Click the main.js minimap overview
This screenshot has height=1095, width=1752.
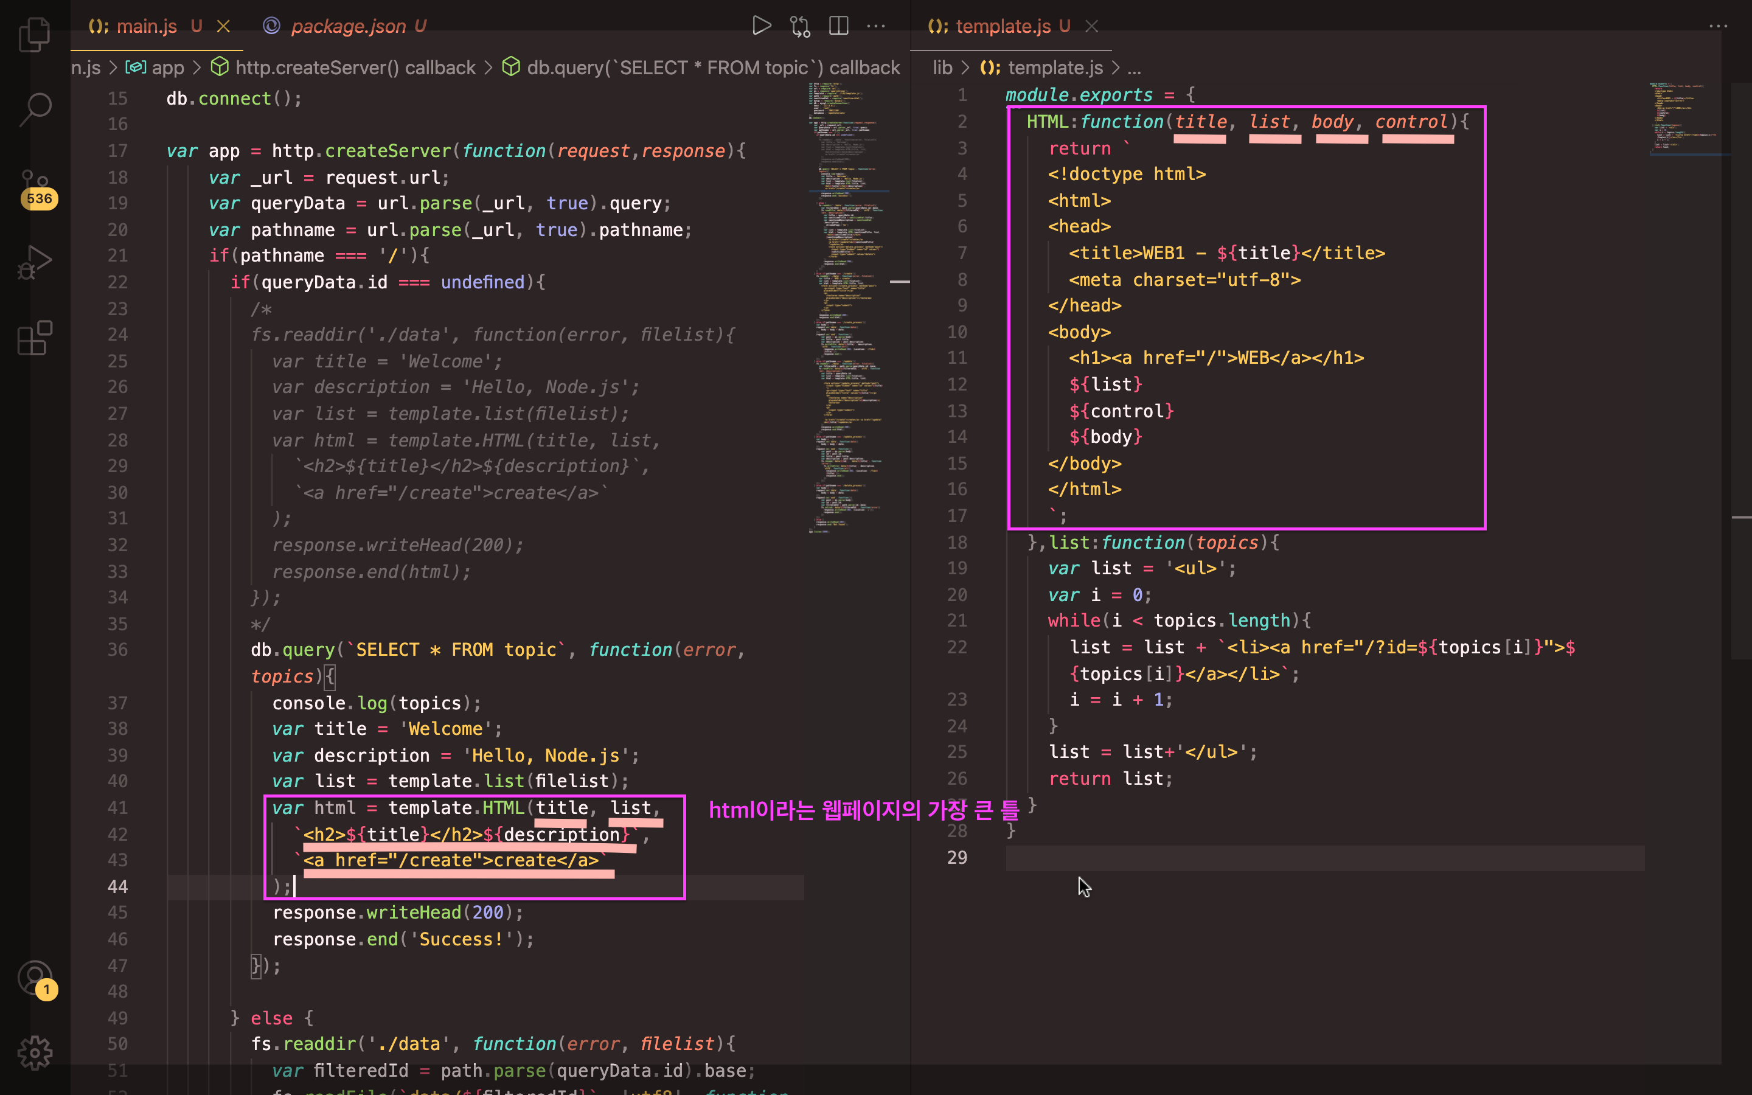tap(847, 304)
